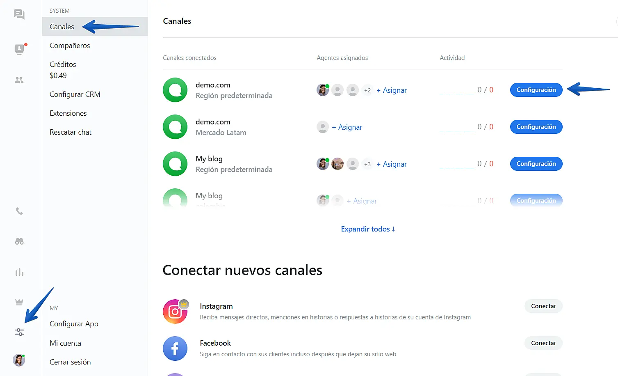Click the Instagram channel title
This screenshot has height=376, width=618.
(x=216, y=306)
